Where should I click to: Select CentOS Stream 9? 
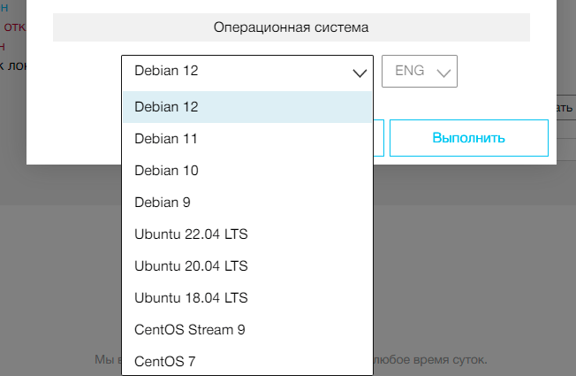[x=246, y=329]
